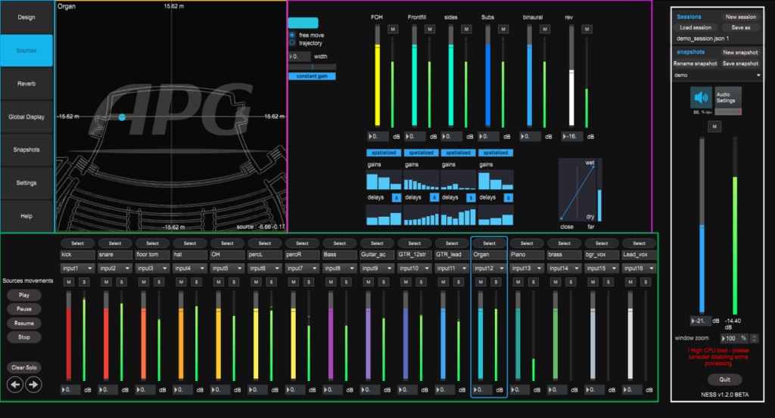This screenshot has width=775, height=418.
Task: Click the Sessions label
Action: [x=689, y=17]
